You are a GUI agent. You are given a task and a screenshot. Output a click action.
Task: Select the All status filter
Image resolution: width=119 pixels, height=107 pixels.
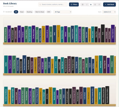coord(16,12)
